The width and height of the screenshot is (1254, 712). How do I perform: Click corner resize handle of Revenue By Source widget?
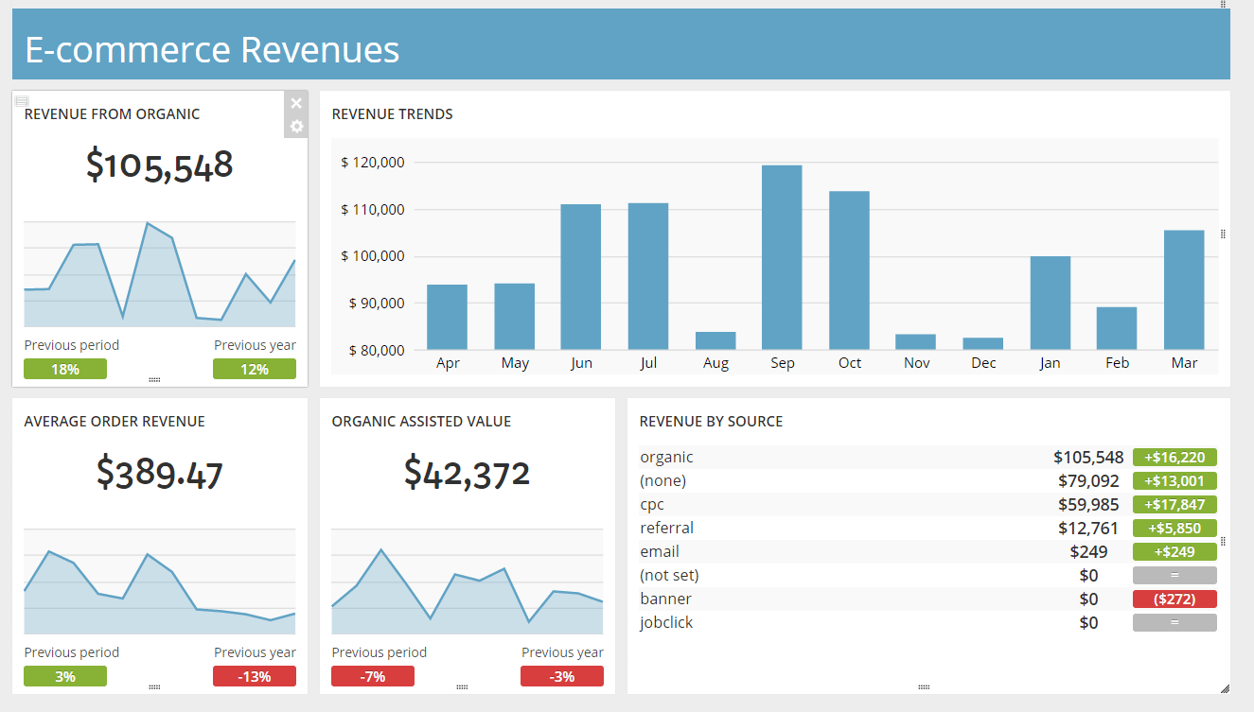[1224, 687]
